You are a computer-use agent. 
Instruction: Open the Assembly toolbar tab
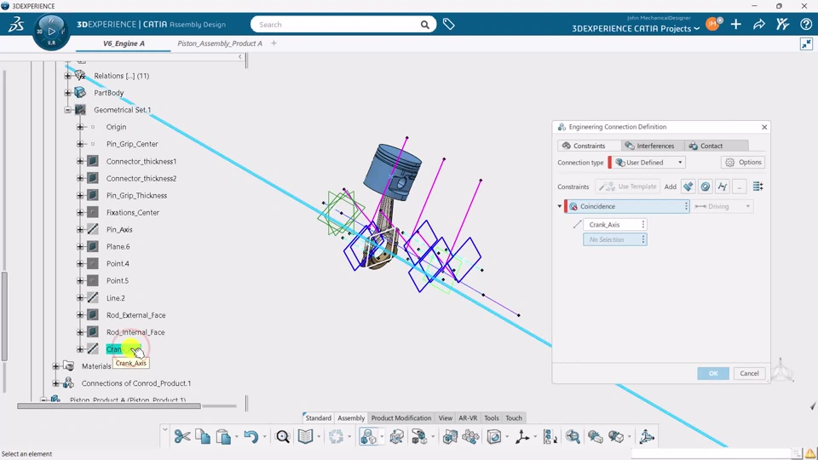351,417
